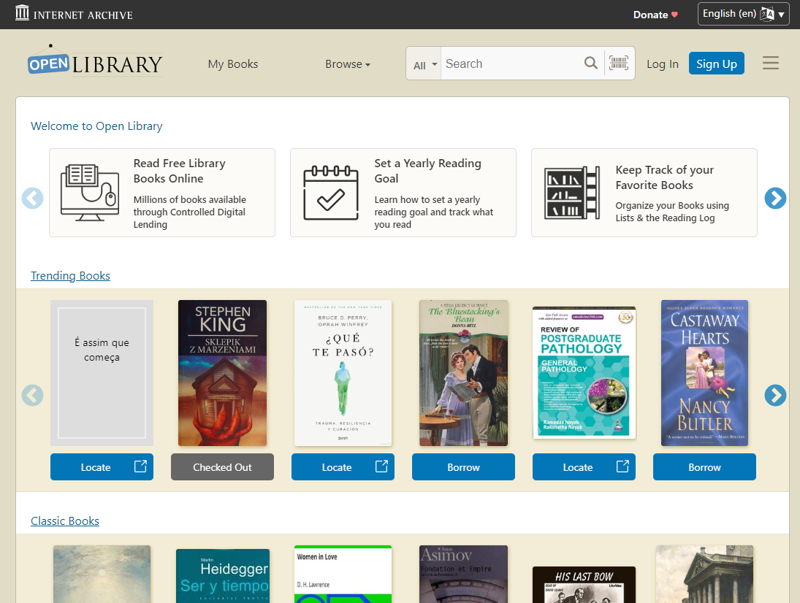Open the Open Library home logo
This screenshot has width=800, height=603.
click(x=95, y=61)
